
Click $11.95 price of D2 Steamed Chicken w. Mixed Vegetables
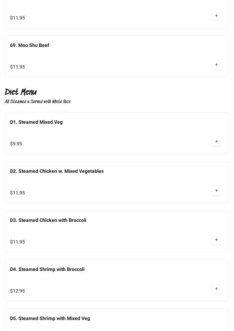18,193
